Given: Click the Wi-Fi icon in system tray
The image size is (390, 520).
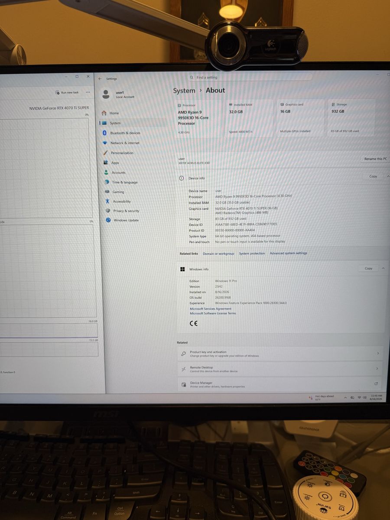Looking at the screenshot, I should coord(359,397).
